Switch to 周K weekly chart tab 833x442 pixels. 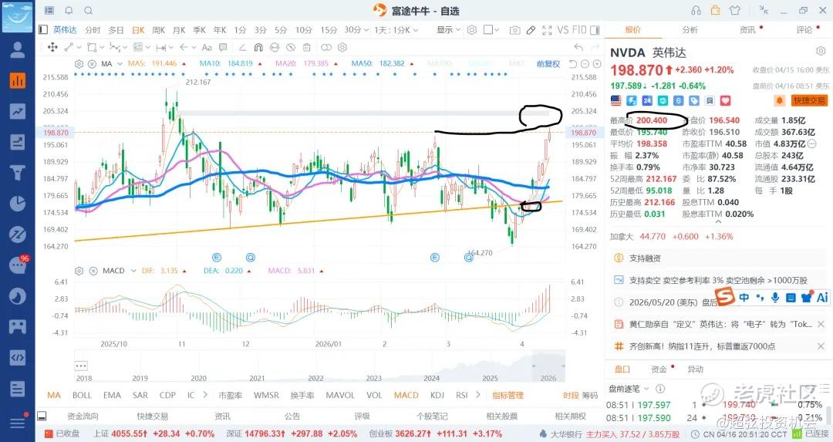[158, 30]
